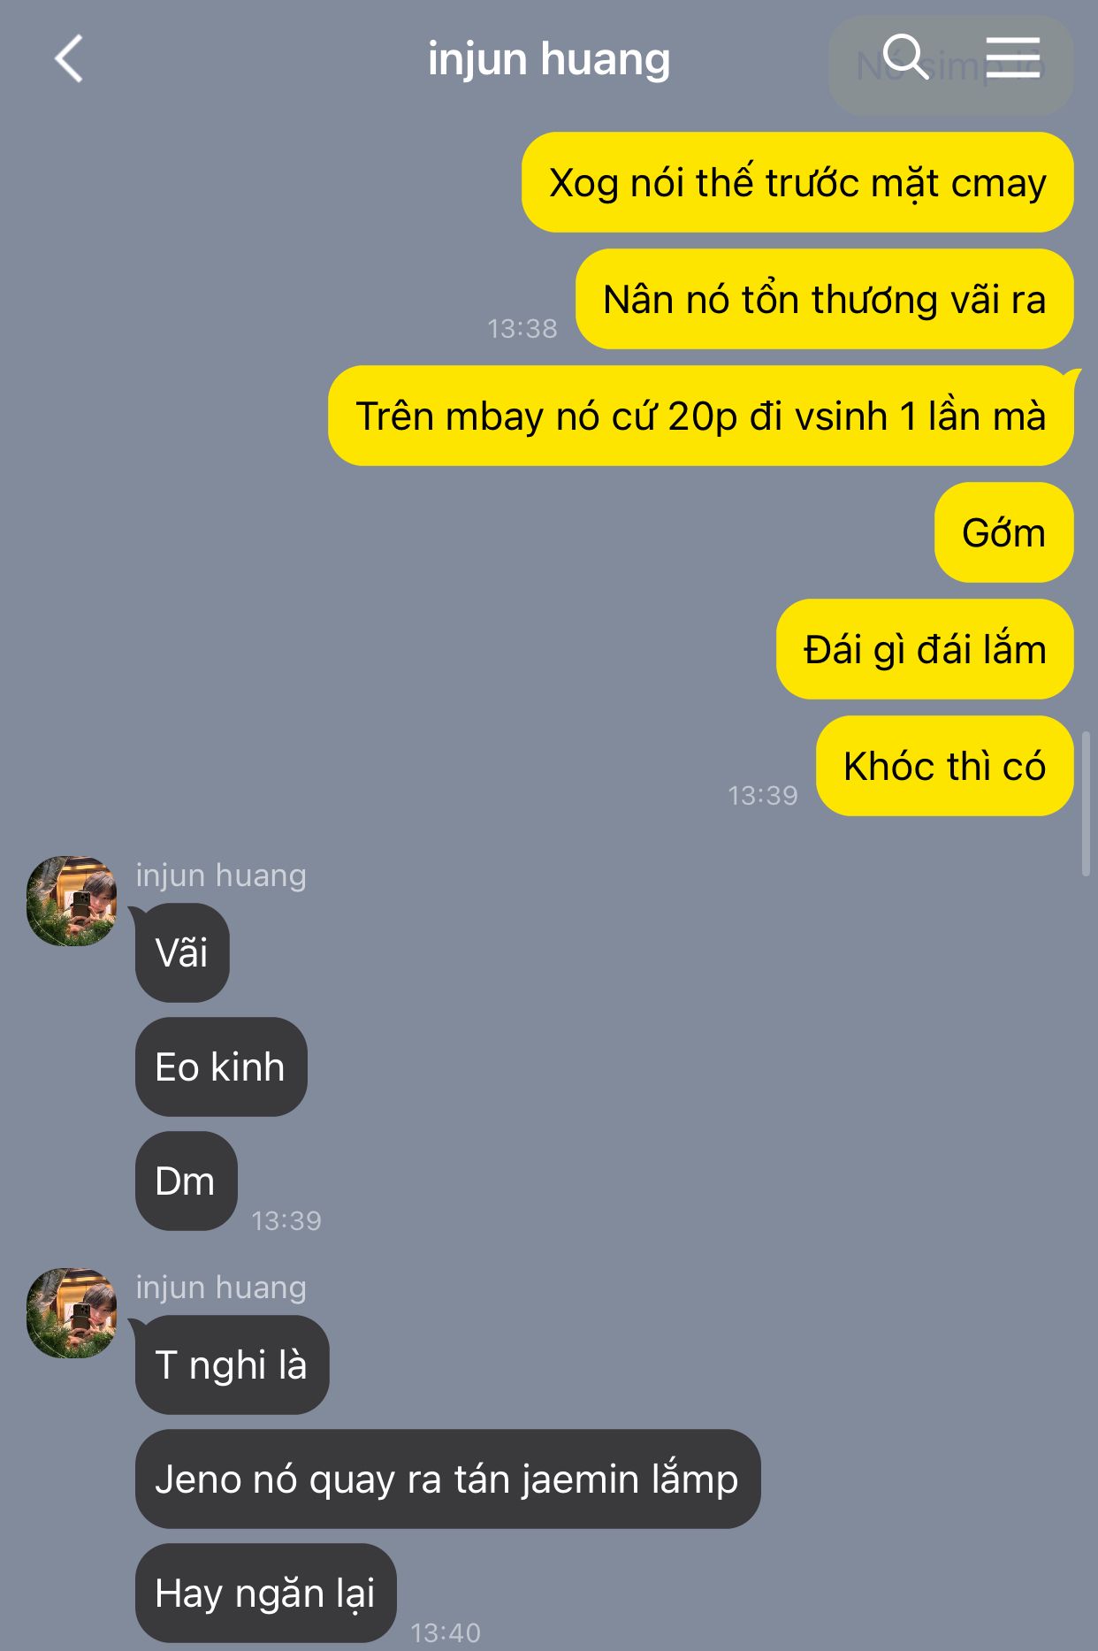Image resolution: width=1098 pixels, height=1651 pixels.
Task: Tap the "injun huang" chat title
Action: point(549,59)
